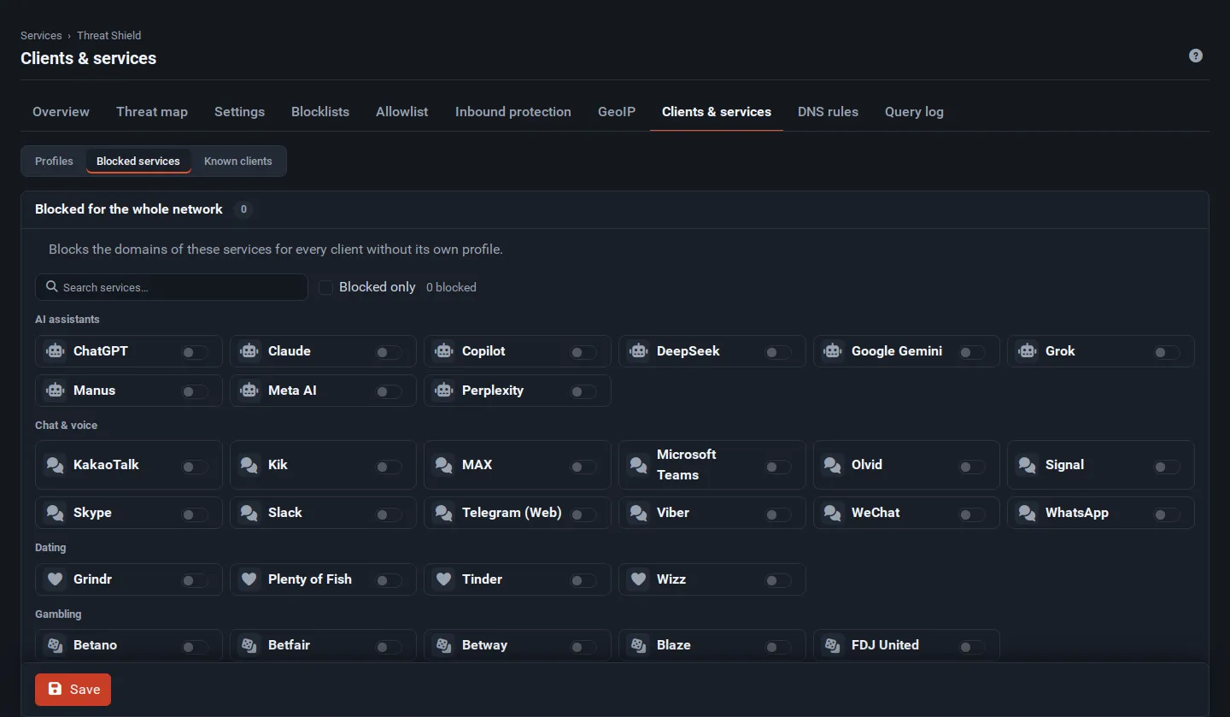The height and width of the screenshot is (717, 1230).
Task: Click the Meta AI service card label
Action: tap(292, 391)
